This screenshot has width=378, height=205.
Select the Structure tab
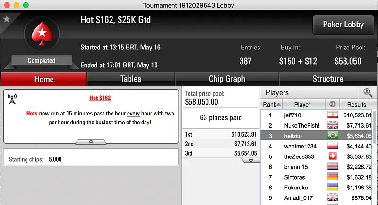327,79
